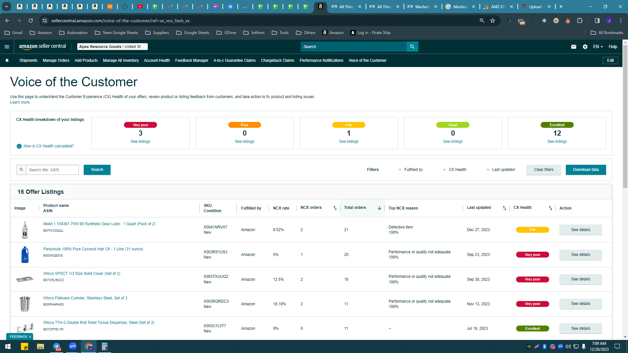Click the Search title, ASIN field
The height and width of the screenshot is (353, 628).
[52, 170]
